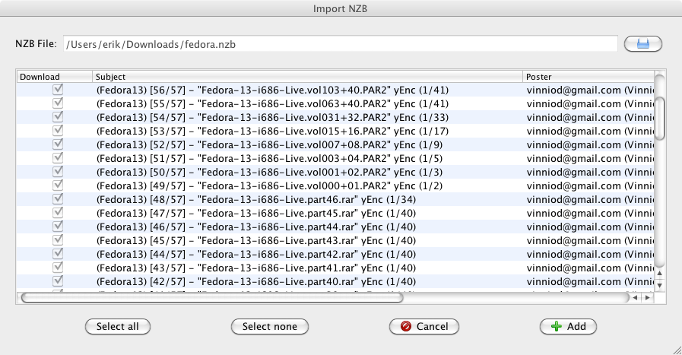Click the horizontal scrollbar thumb
The image size is (682, 355).
coord(211,297)
